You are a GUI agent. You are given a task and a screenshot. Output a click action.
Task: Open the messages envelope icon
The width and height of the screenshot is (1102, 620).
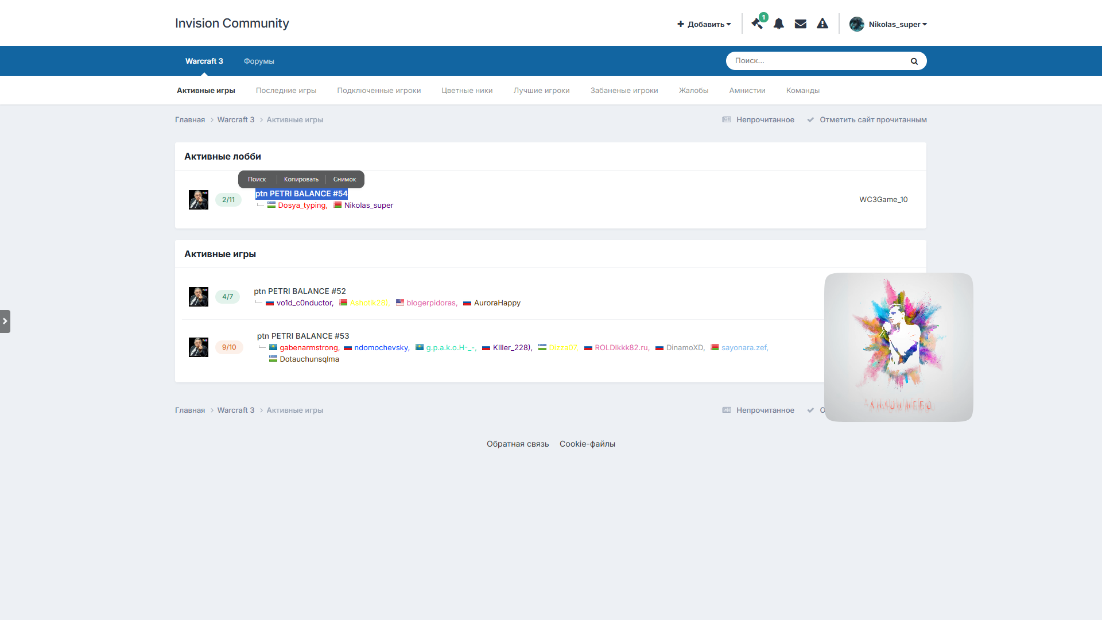point(801,24)
